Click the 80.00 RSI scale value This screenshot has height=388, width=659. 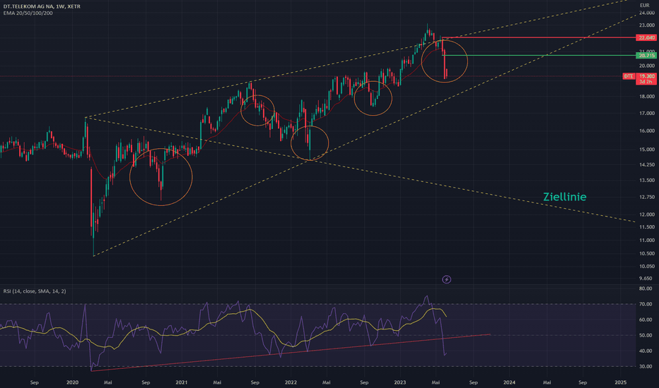646,289
